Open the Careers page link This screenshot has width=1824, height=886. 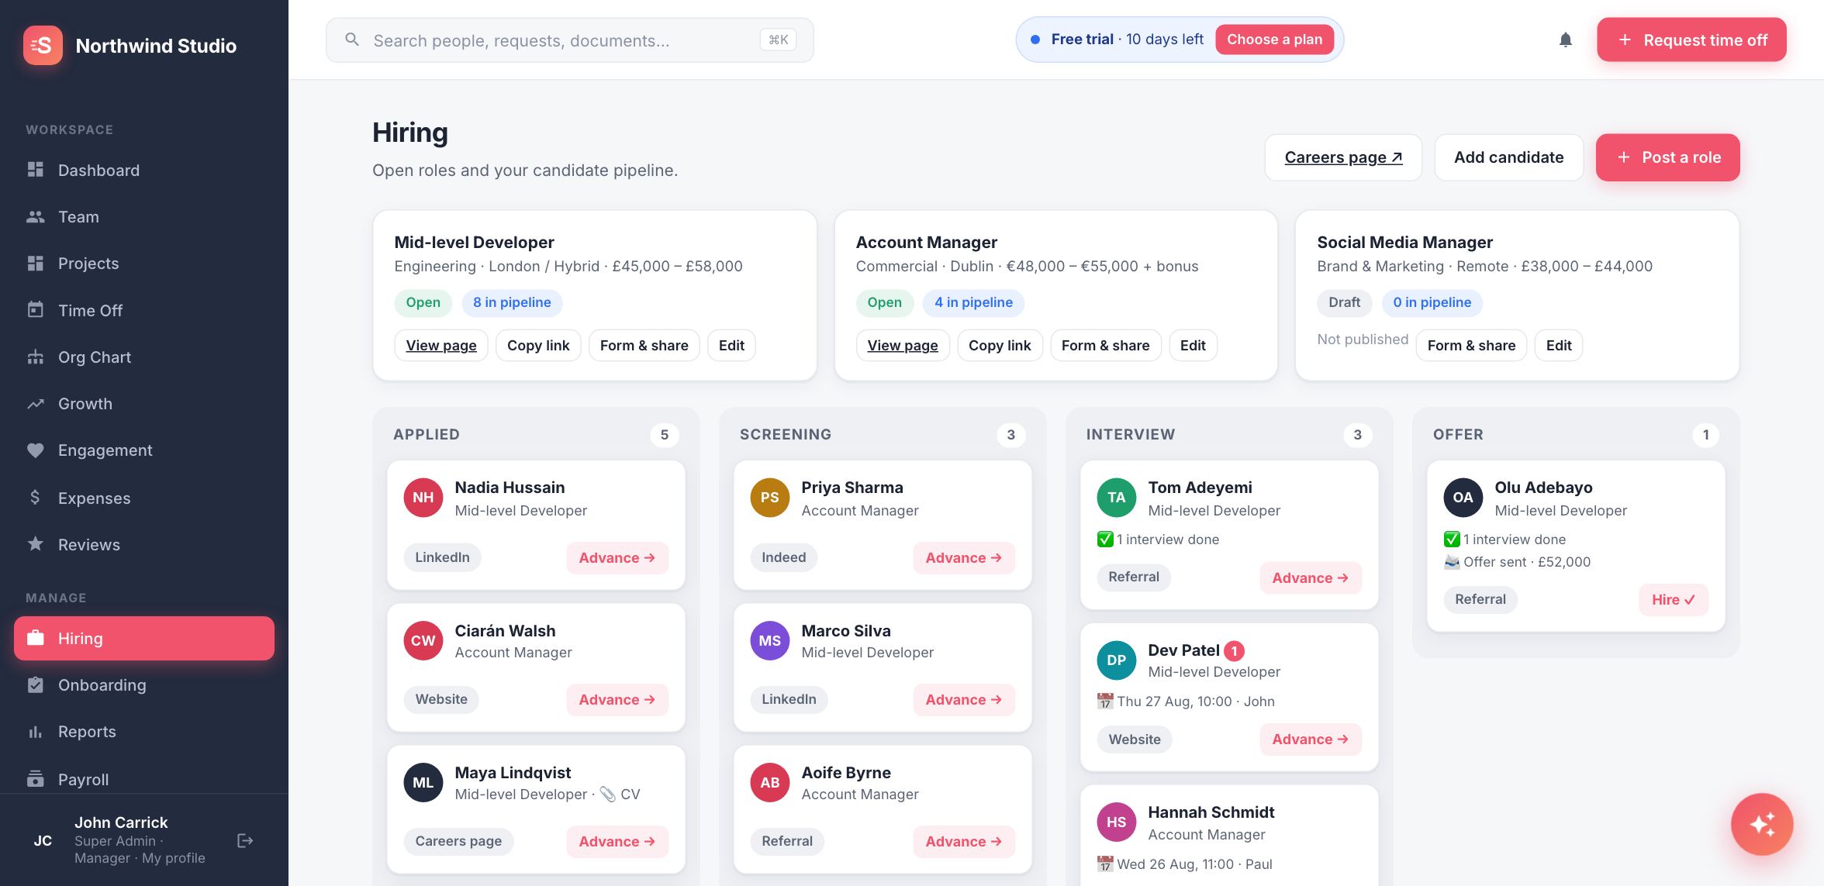coord(1343,157)
